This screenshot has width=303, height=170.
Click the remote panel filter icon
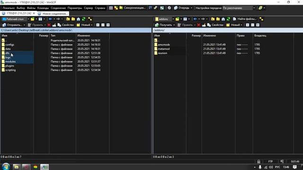tap(185, 19)
